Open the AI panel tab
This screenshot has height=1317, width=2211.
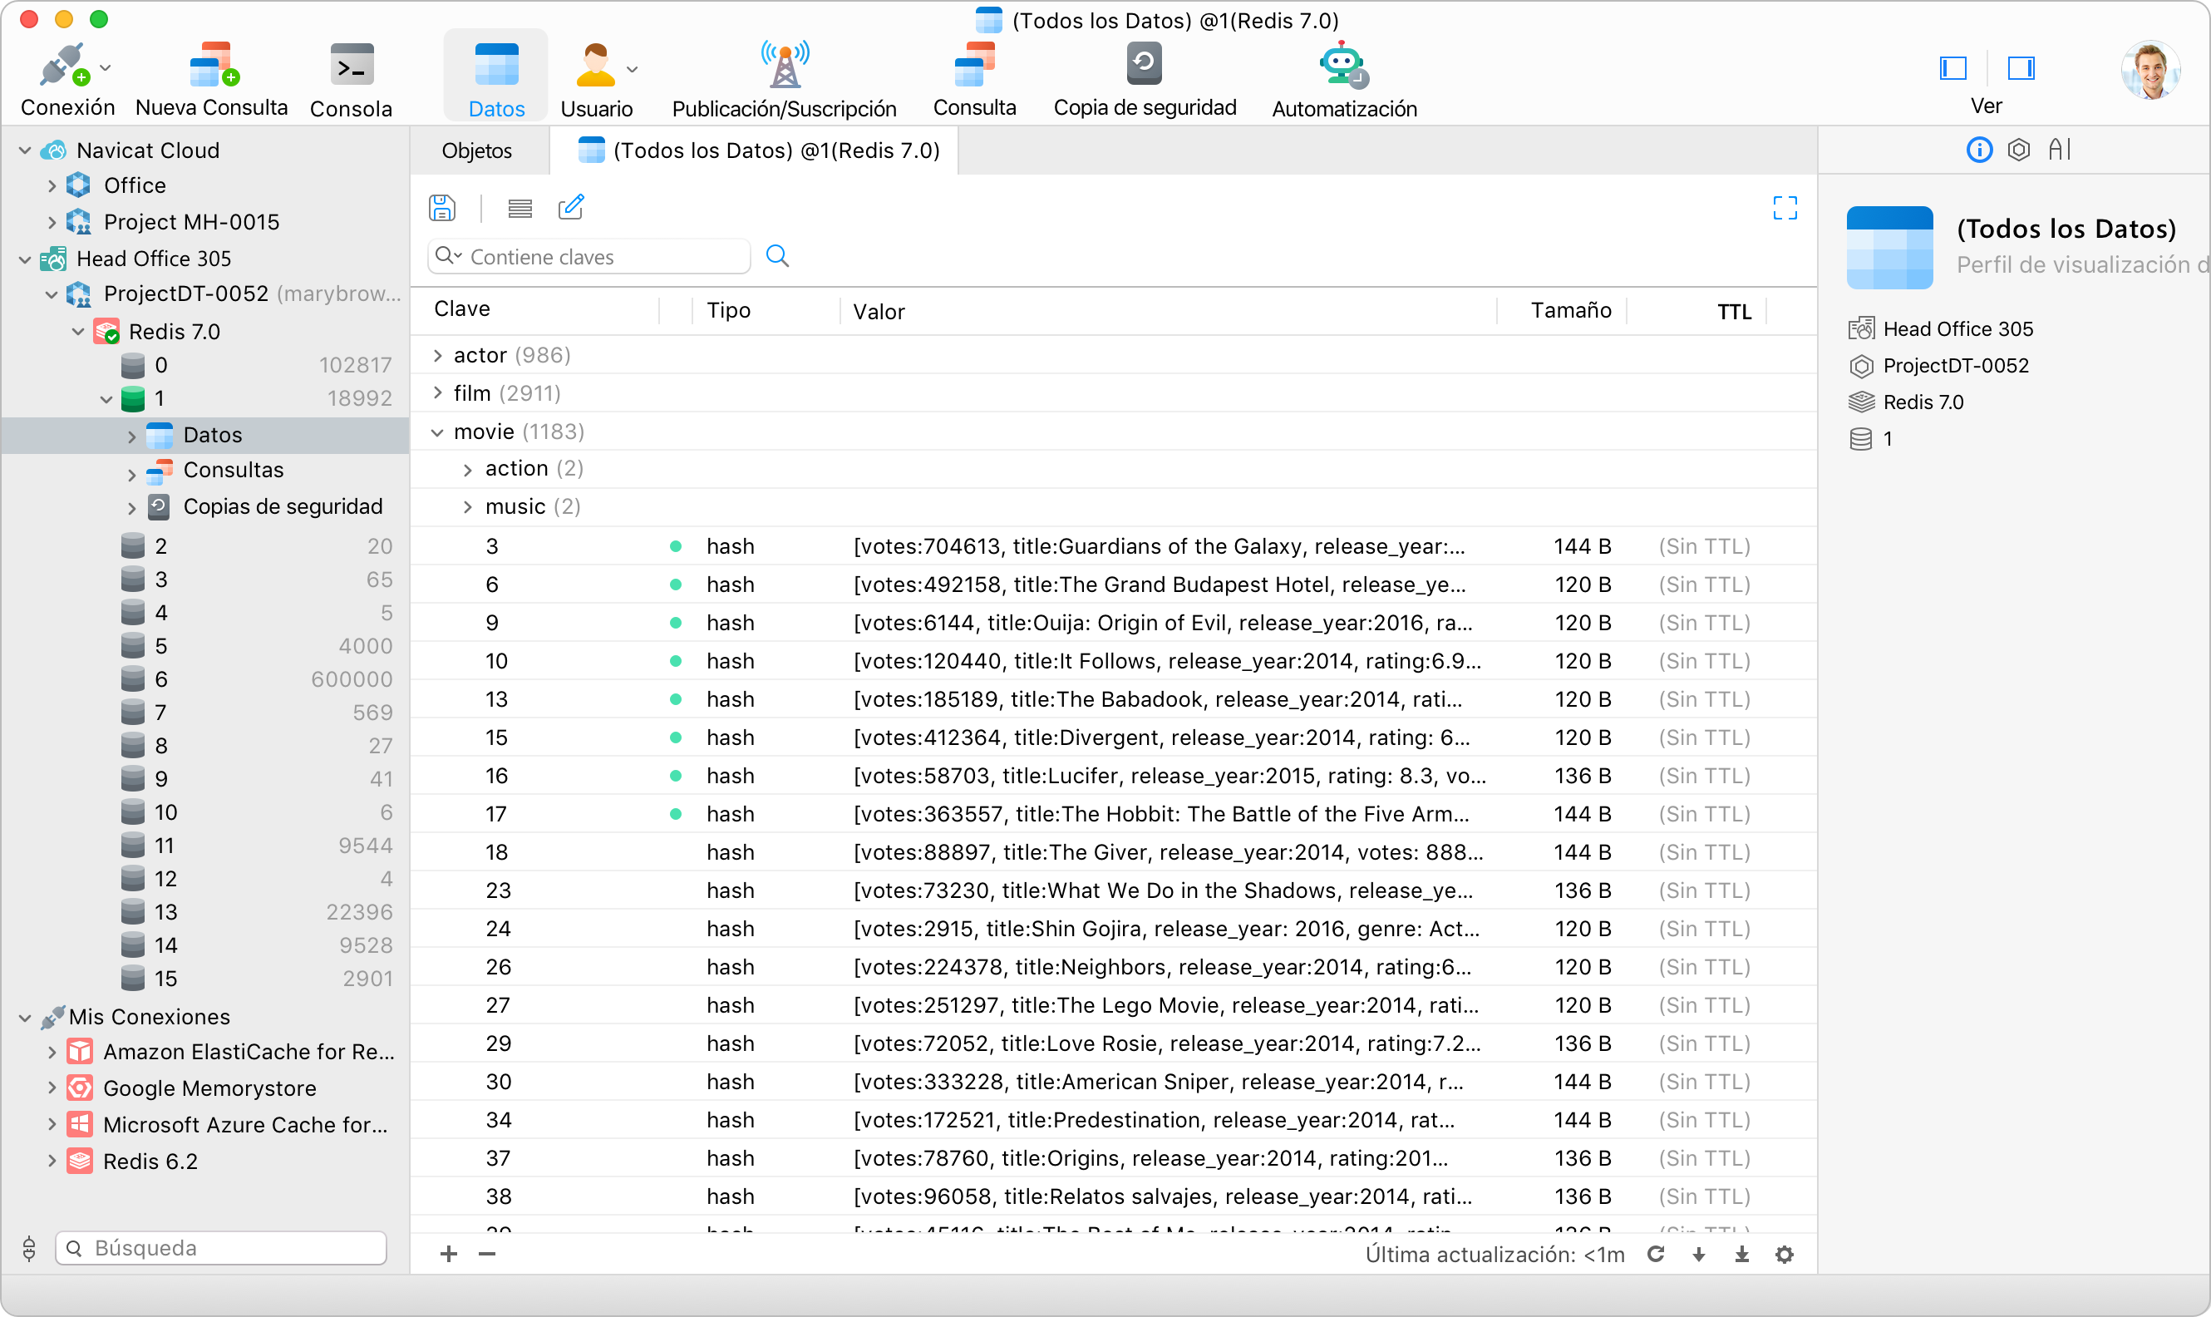[x=2059, y=149]
